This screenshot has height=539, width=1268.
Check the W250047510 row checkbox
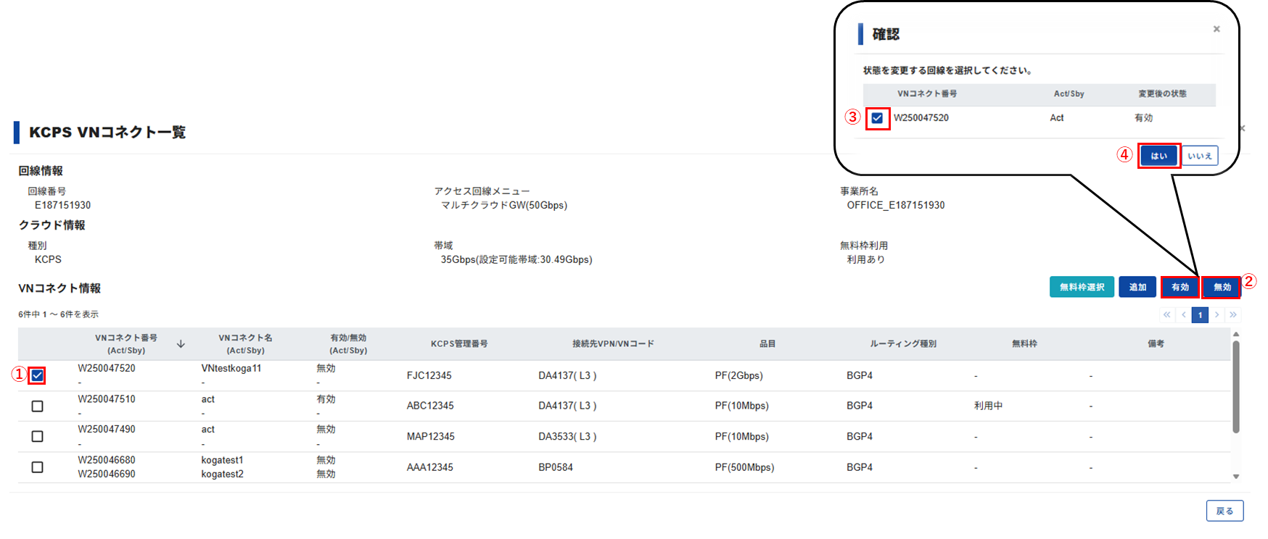(37, 406)
